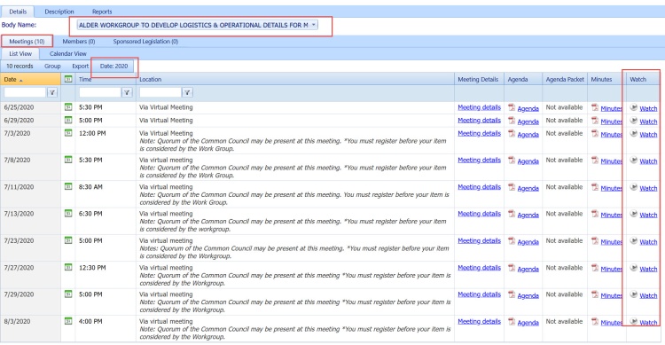
Task: Sort by the Date column header
Action: pyautogui.click(x=10, y=79)
